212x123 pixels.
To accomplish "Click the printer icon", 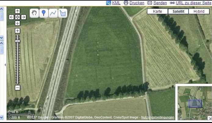I will click(126, 3).
